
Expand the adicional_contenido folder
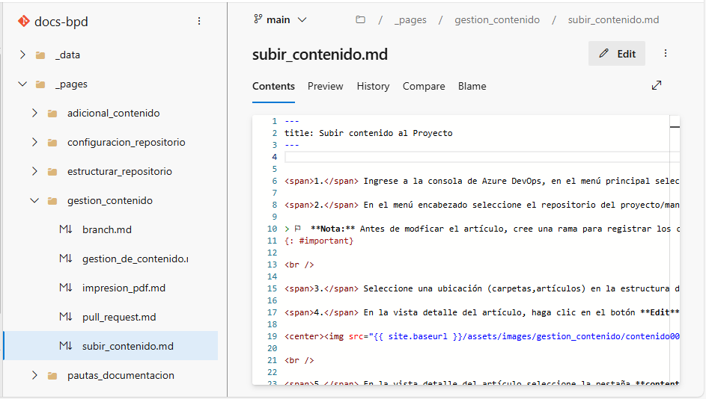point(34,114)
